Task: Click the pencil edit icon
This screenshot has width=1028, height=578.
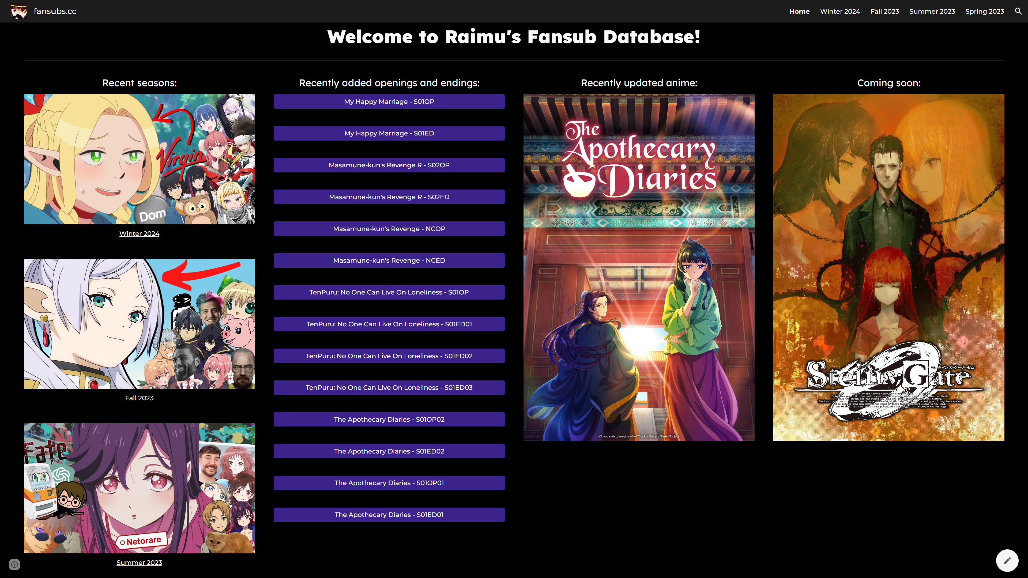Action: point(1007,560)
